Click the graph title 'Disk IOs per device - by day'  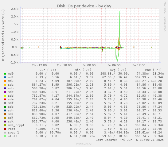coord(84,6)
